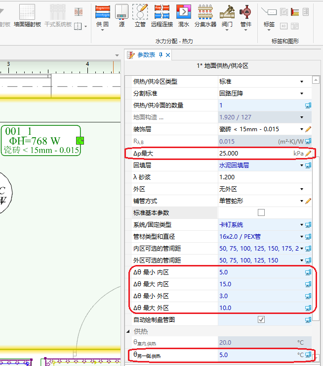
Task: Click the 供回 supply-return pipe tool
Action: pos(102,15)
